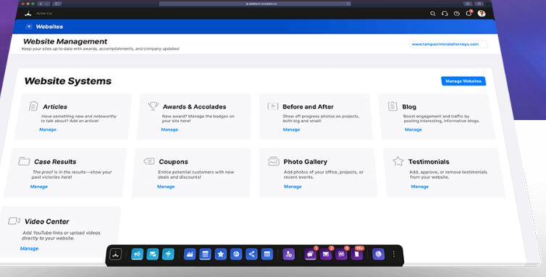Viewport: 546px width, 277px height.
Task: Open the blue bar chart icon in the dock
Action: (x=190, y=255)
